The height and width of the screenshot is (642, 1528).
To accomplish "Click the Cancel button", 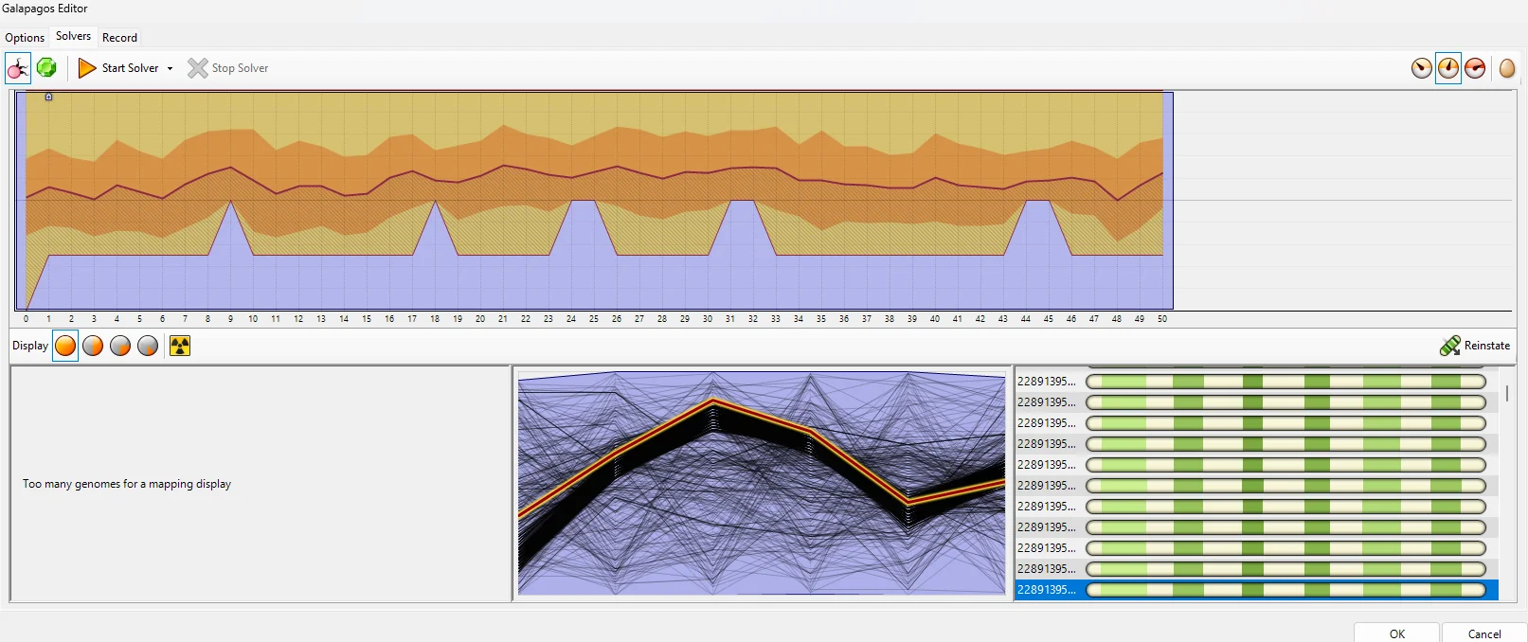I will [1484, 633].
